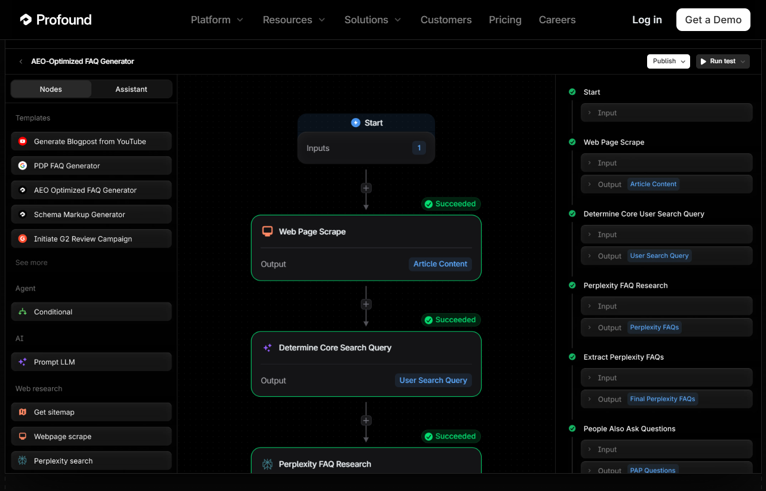Switch to the Assistant tab
The image size is (766, 491).
[131, 89]
